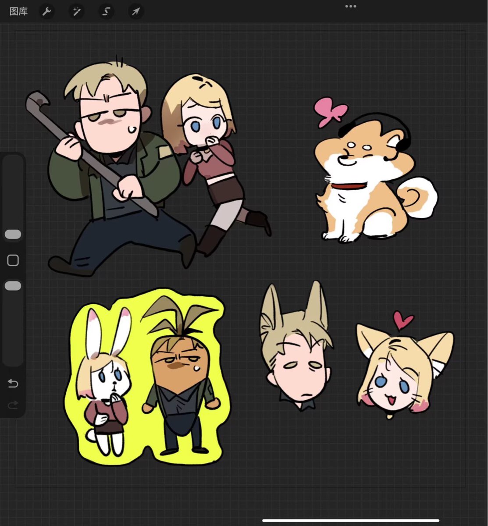This screenshot has height=526, width=488.
Task: Click the brush size slider handle
Action: (x=13, y=235)
